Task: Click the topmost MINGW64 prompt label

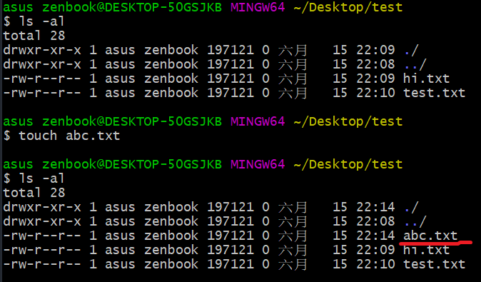Action: [x=258, y=7]
